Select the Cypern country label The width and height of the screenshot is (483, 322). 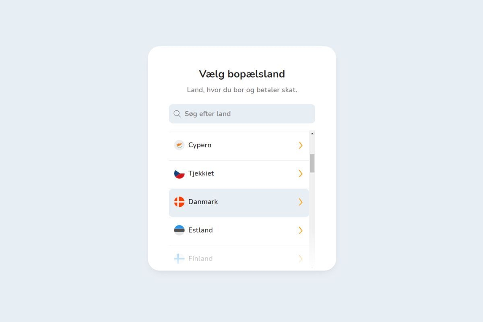[x=200, y=145]
